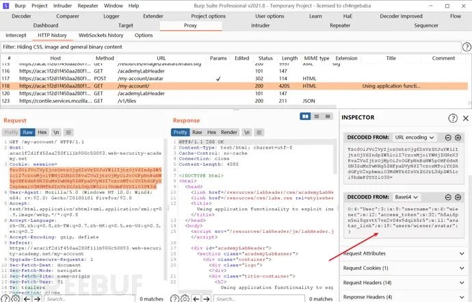472x302 pixels.
Task: Expand Request Cookies (1) section
Action: [x=404, y=268]
